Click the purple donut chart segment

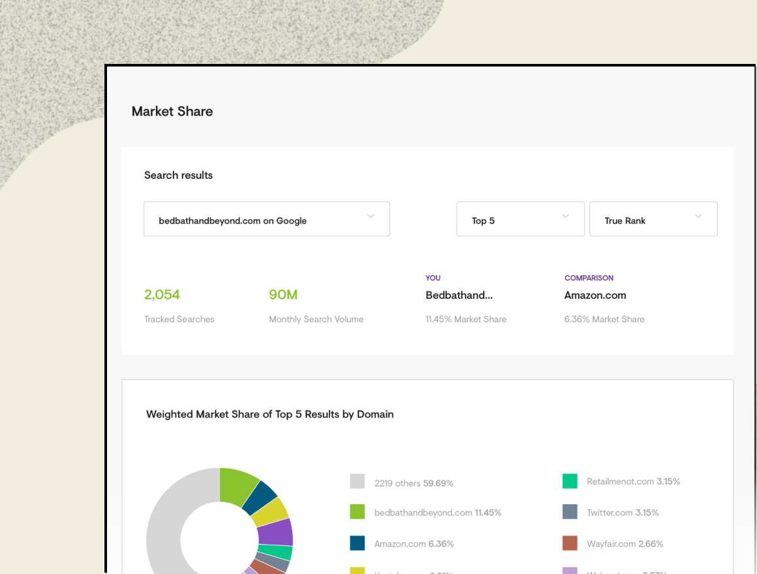(x=276, y=533)
